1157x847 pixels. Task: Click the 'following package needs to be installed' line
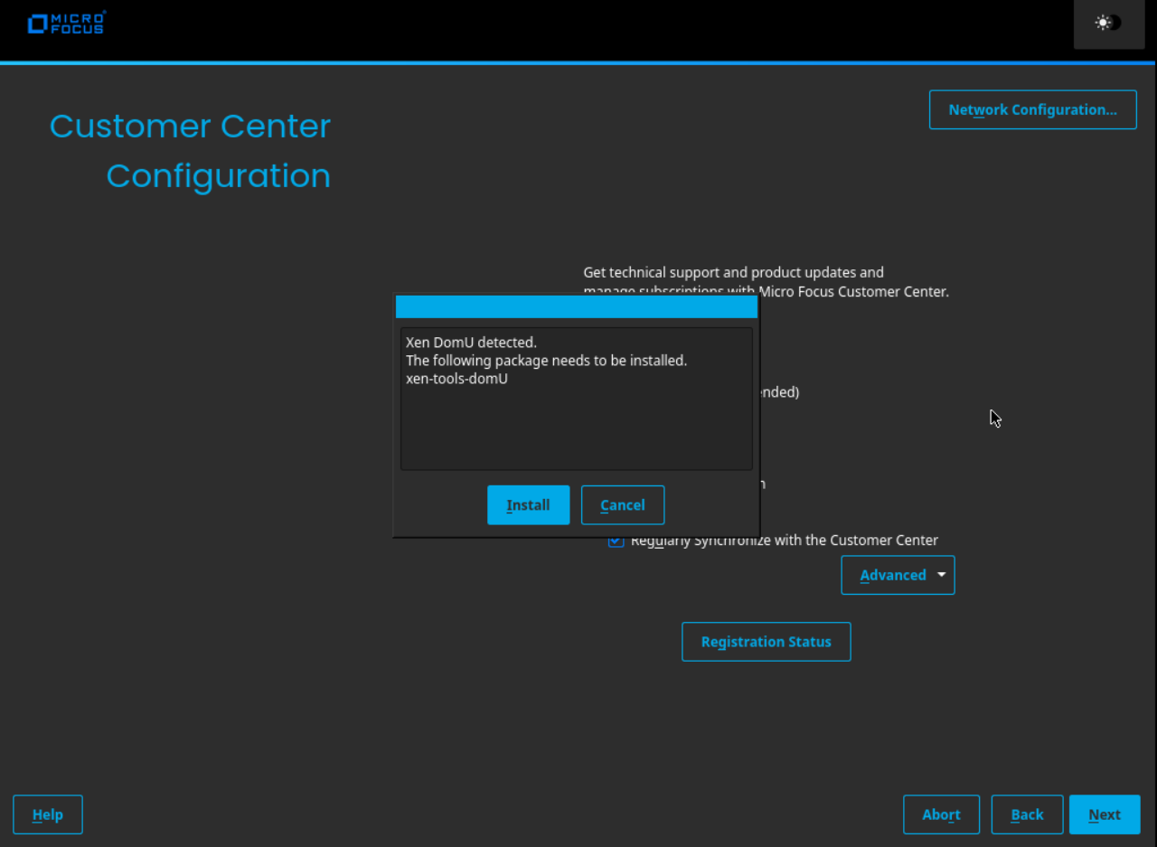[546, 361]
